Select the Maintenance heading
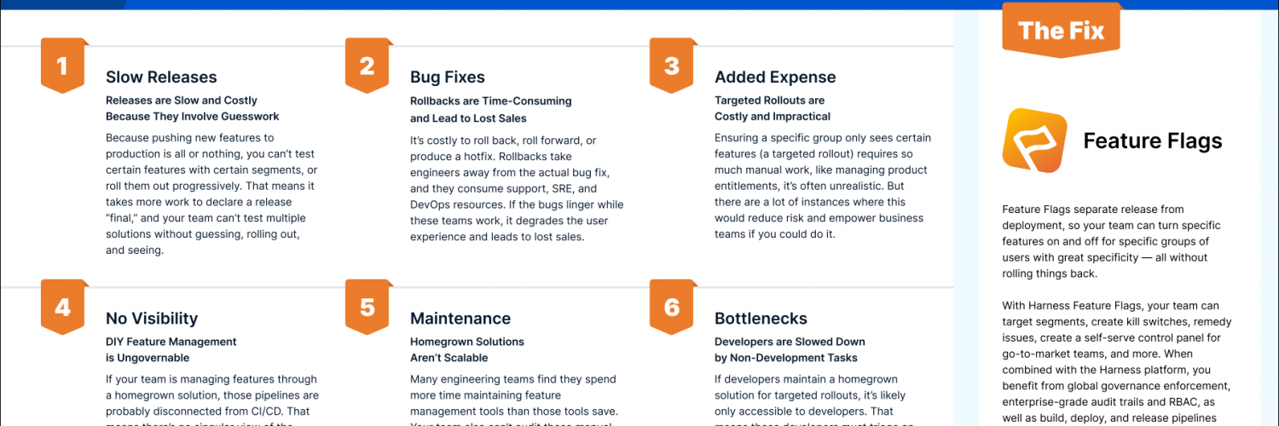1279x426 pixels. click(x=460, y=319)
